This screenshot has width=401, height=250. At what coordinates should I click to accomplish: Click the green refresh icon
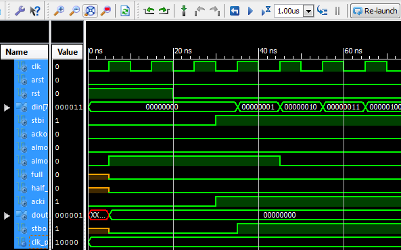125,11
